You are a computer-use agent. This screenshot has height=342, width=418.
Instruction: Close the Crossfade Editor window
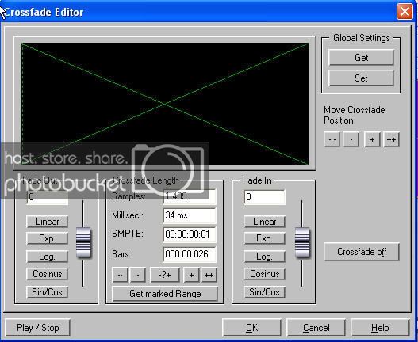(405, 12)
